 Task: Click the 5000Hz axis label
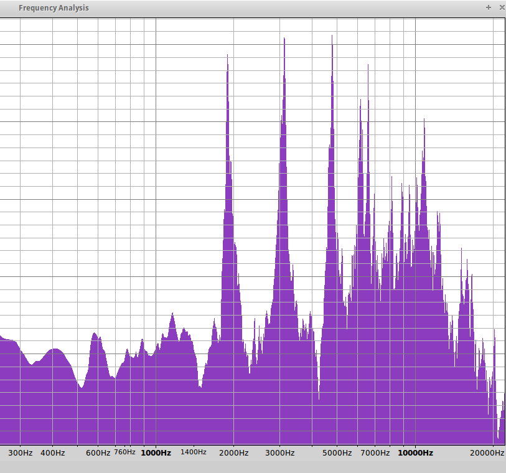[337, 453]
